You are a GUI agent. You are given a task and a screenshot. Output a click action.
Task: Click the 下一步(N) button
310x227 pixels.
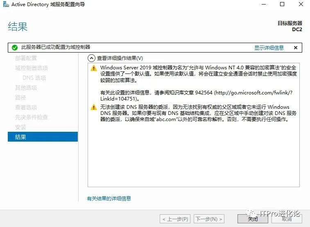coord(209,219)
